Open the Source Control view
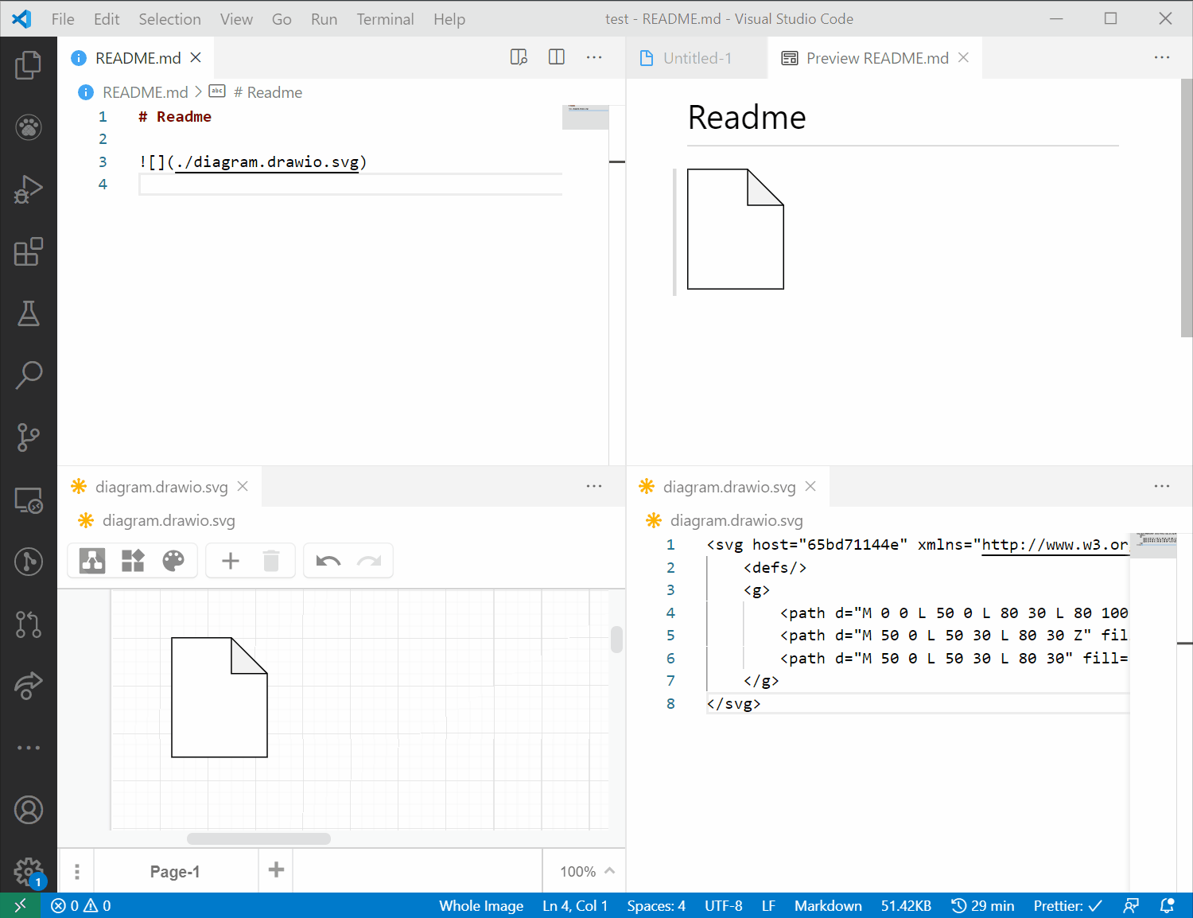 29,437
